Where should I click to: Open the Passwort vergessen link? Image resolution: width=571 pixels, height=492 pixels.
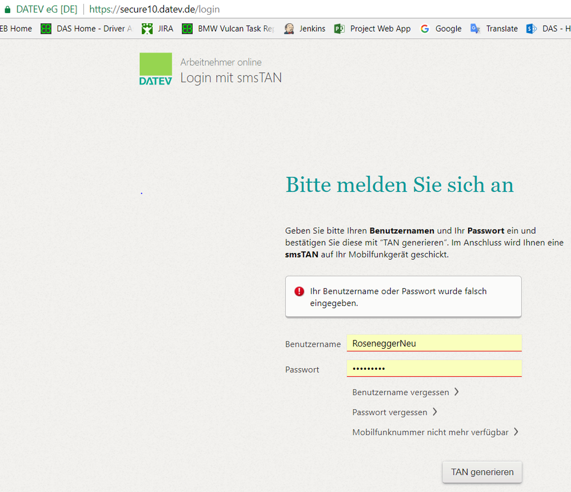pyautogui.click(x=390, y=412)
